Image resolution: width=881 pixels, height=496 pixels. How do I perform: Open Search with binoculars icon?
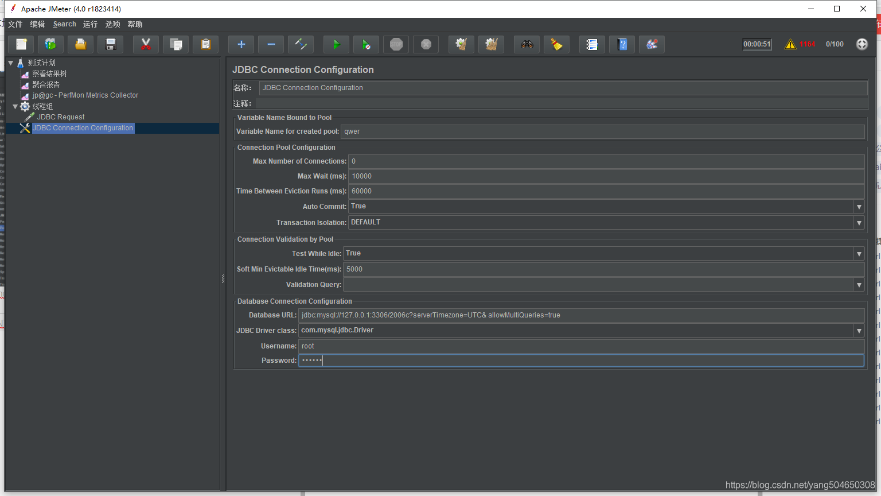[527, 44]
